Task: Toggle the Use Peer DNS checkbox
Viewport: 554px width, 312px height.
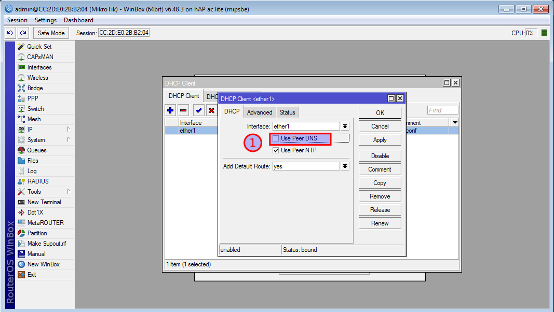Action: click(x=276, y=138)
